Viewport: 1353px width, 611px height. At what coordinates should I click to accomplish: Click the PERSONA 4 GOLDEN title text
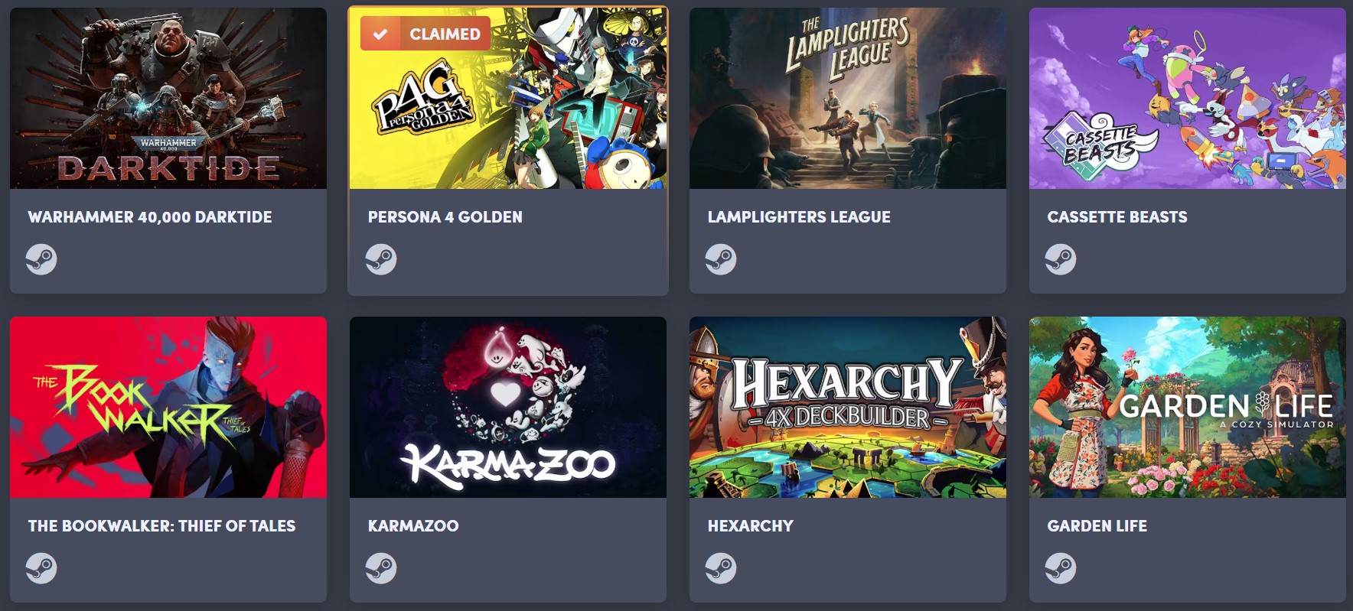(445, 217)
